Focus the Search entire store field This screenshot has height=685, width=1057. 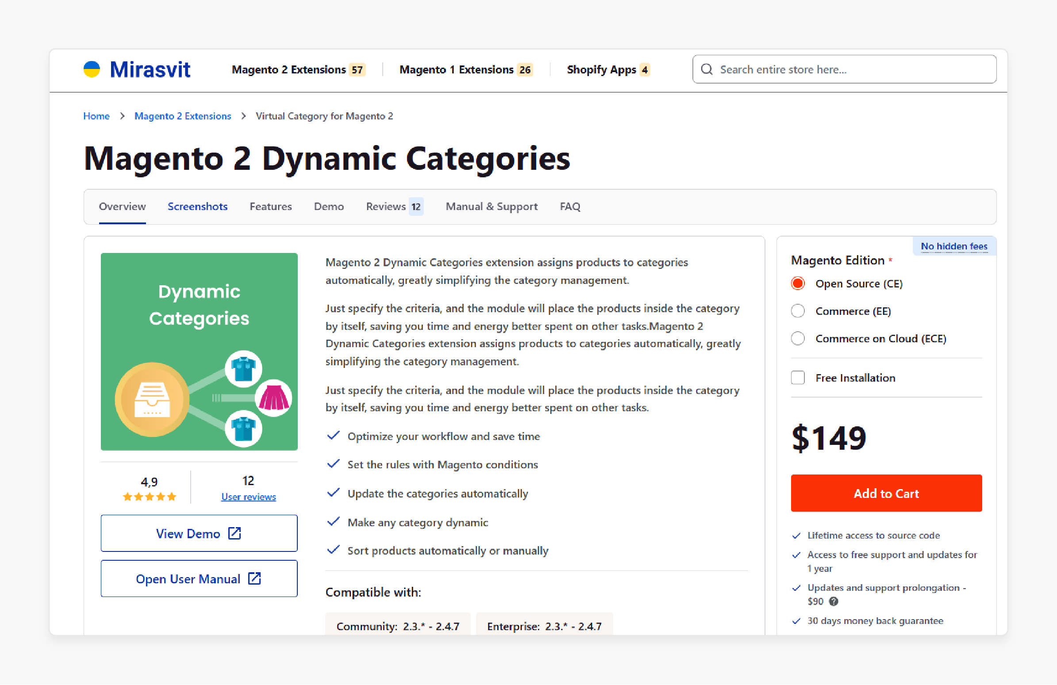(844, 69)
